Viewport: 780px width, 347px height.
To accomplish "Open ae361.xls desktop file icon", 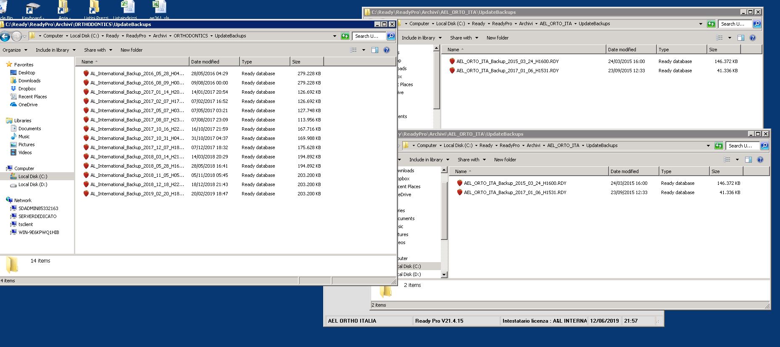I will 159,10.
